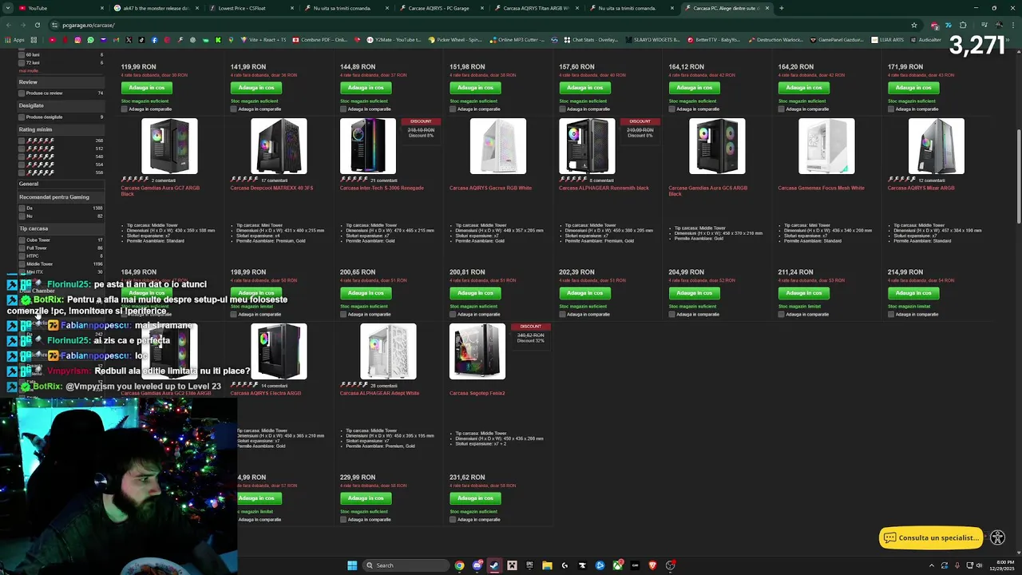Screen dimensions: 1022x575
Task: Open the Carcasa Segotep Fenix2 link
Action: click(x=477, y=394)
